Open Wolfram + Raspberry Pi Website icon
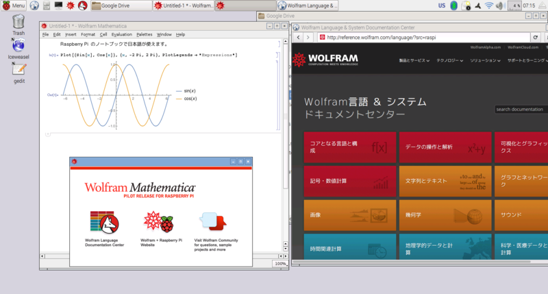 (x=161, y=228)
